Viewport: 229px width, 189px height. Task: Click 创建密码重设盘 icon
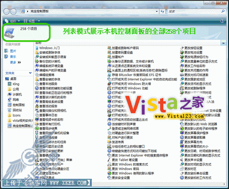coord(109,53)
